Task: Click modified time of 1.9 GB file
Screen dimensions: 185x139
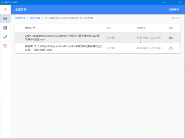Action: click(x=149, y=38)
